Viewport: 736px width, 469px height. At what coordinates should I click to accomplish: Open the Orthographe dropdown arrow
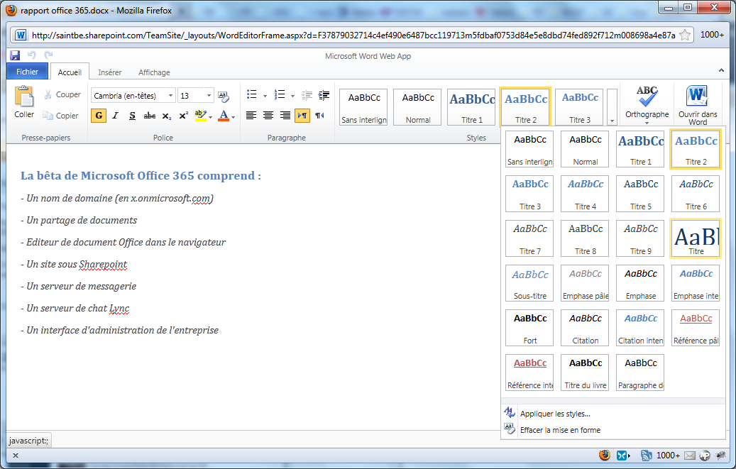647,123
